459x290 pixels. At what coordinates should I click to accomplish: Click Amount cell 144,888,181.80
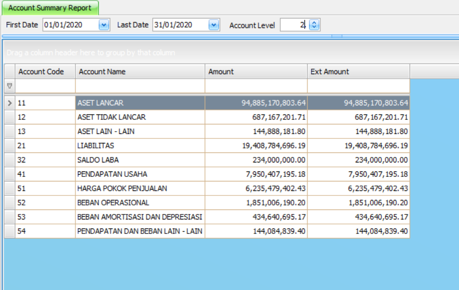point(256,131)
